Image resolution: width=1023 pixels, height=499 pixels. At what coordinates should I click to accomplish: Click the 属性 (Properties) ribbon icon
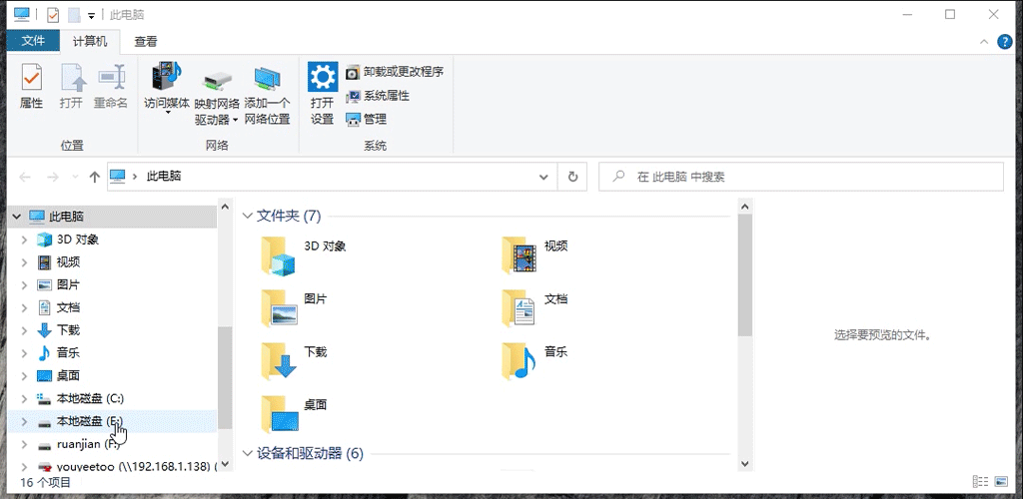click(x=31, y=86)
